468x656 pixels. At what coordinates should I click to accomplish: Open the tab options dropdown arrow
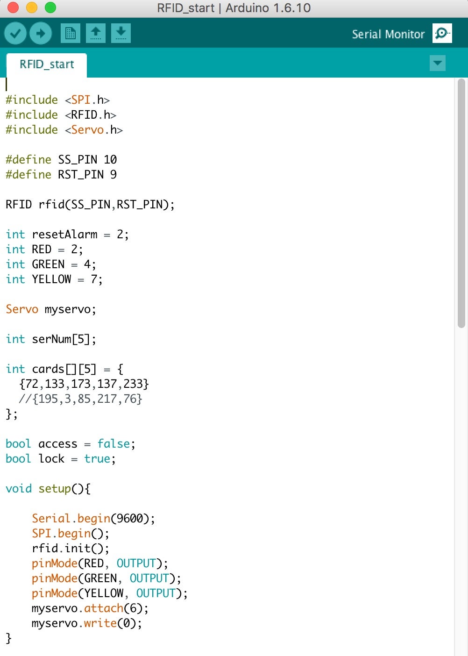pos(437,64)
